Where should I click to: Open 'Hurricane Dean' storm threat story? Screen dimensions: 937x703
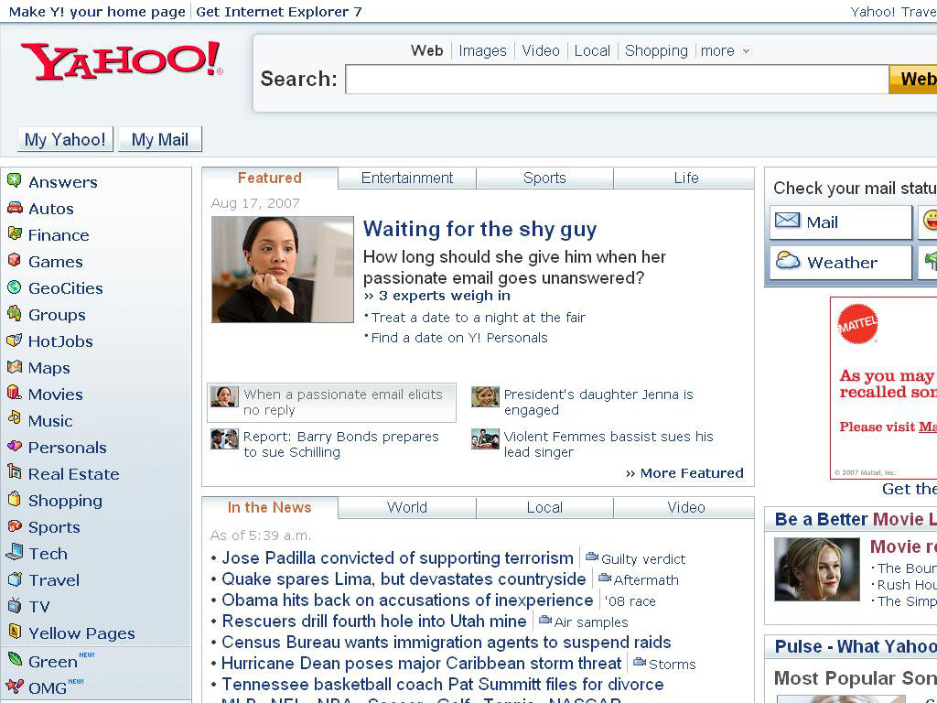tap(421, 664)
